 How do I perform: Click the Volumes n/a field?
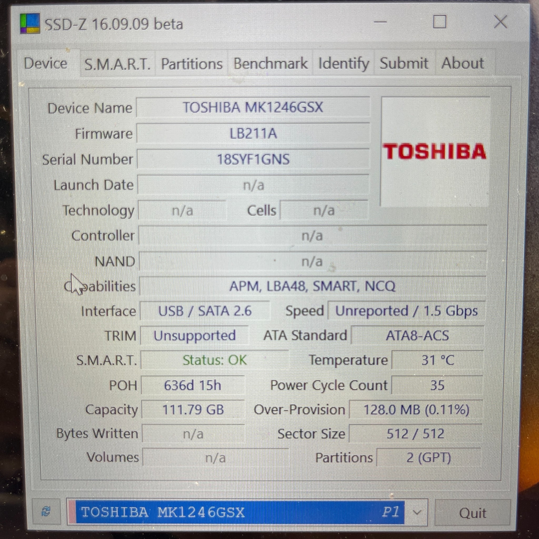216,457
